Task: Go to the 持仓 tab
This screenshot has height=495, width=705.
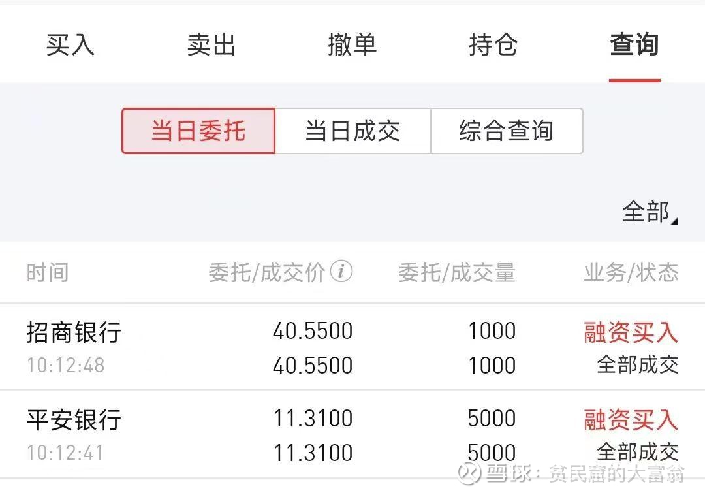Action: click(x=493, y=45)
